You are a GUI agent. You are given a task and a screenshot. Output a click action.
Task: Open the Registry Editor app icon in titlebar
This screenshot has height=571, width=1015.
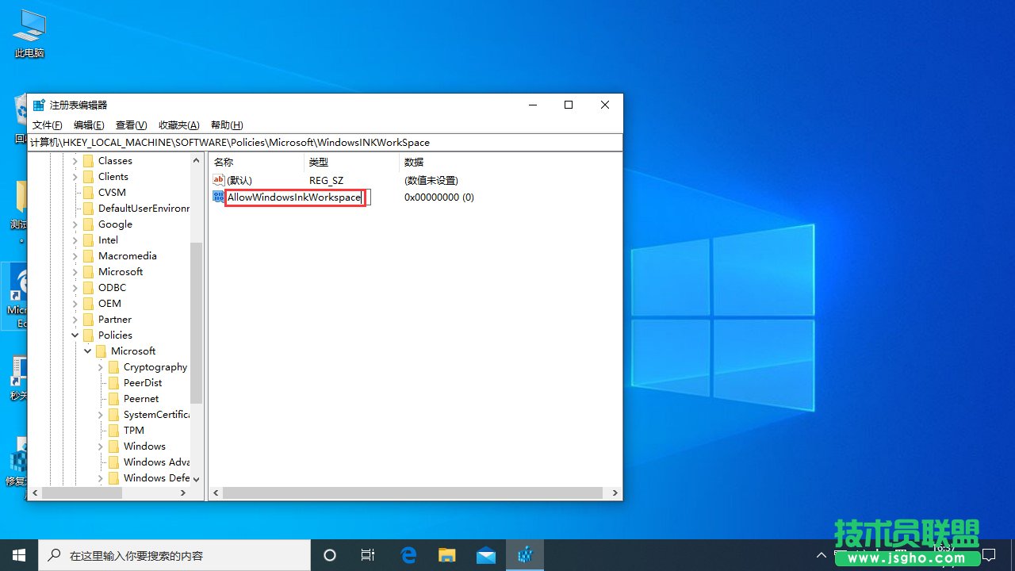pos(38,104)
